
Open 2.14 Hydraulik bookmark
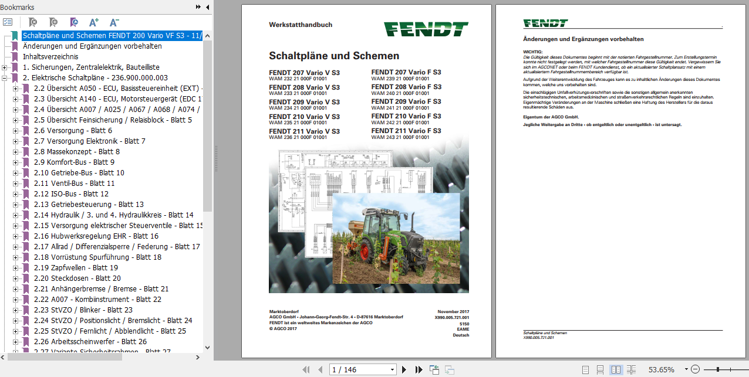[114, 215]
